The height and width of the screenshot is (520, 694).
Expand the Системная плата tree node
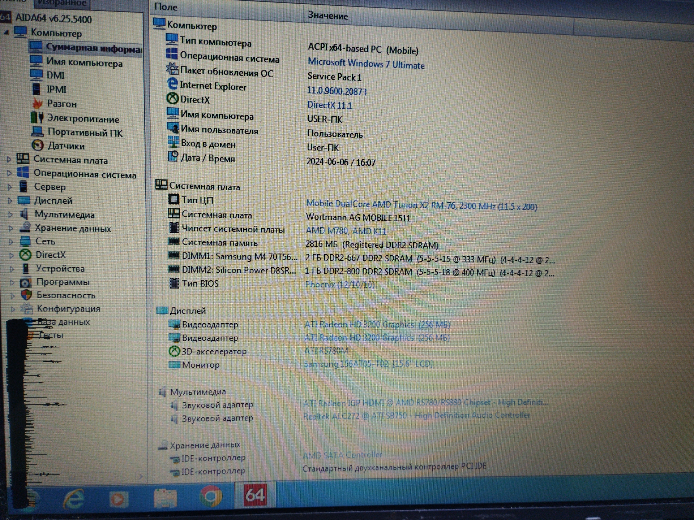9,159
